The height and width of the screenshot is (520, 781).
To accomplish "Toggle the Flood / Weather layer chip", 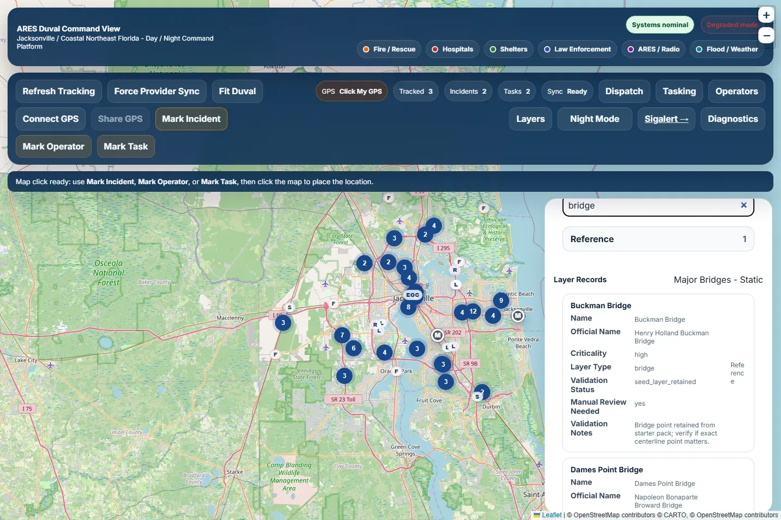I will tap(727, 49).
